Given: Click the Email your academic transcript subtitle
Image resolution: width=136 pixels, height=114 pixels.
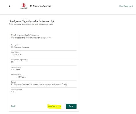Looking at the screenshot, I should tap(31, 24).
